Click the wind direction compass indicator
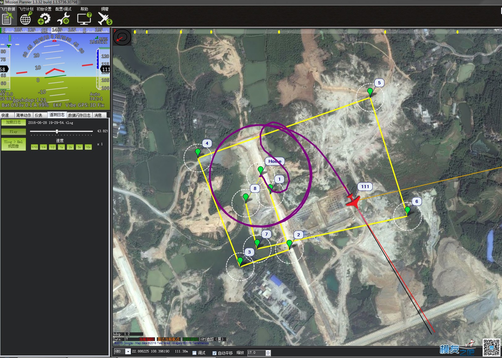Viewport: 502px width, 358px height. tap(122, 37)
